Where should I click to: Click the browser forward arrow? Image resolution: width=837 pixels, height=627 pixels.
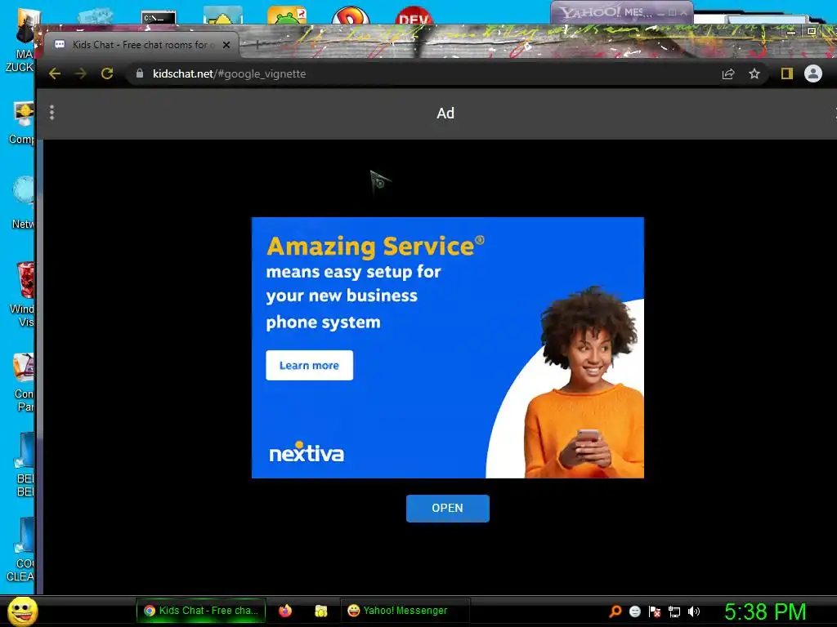pos(81,73)
